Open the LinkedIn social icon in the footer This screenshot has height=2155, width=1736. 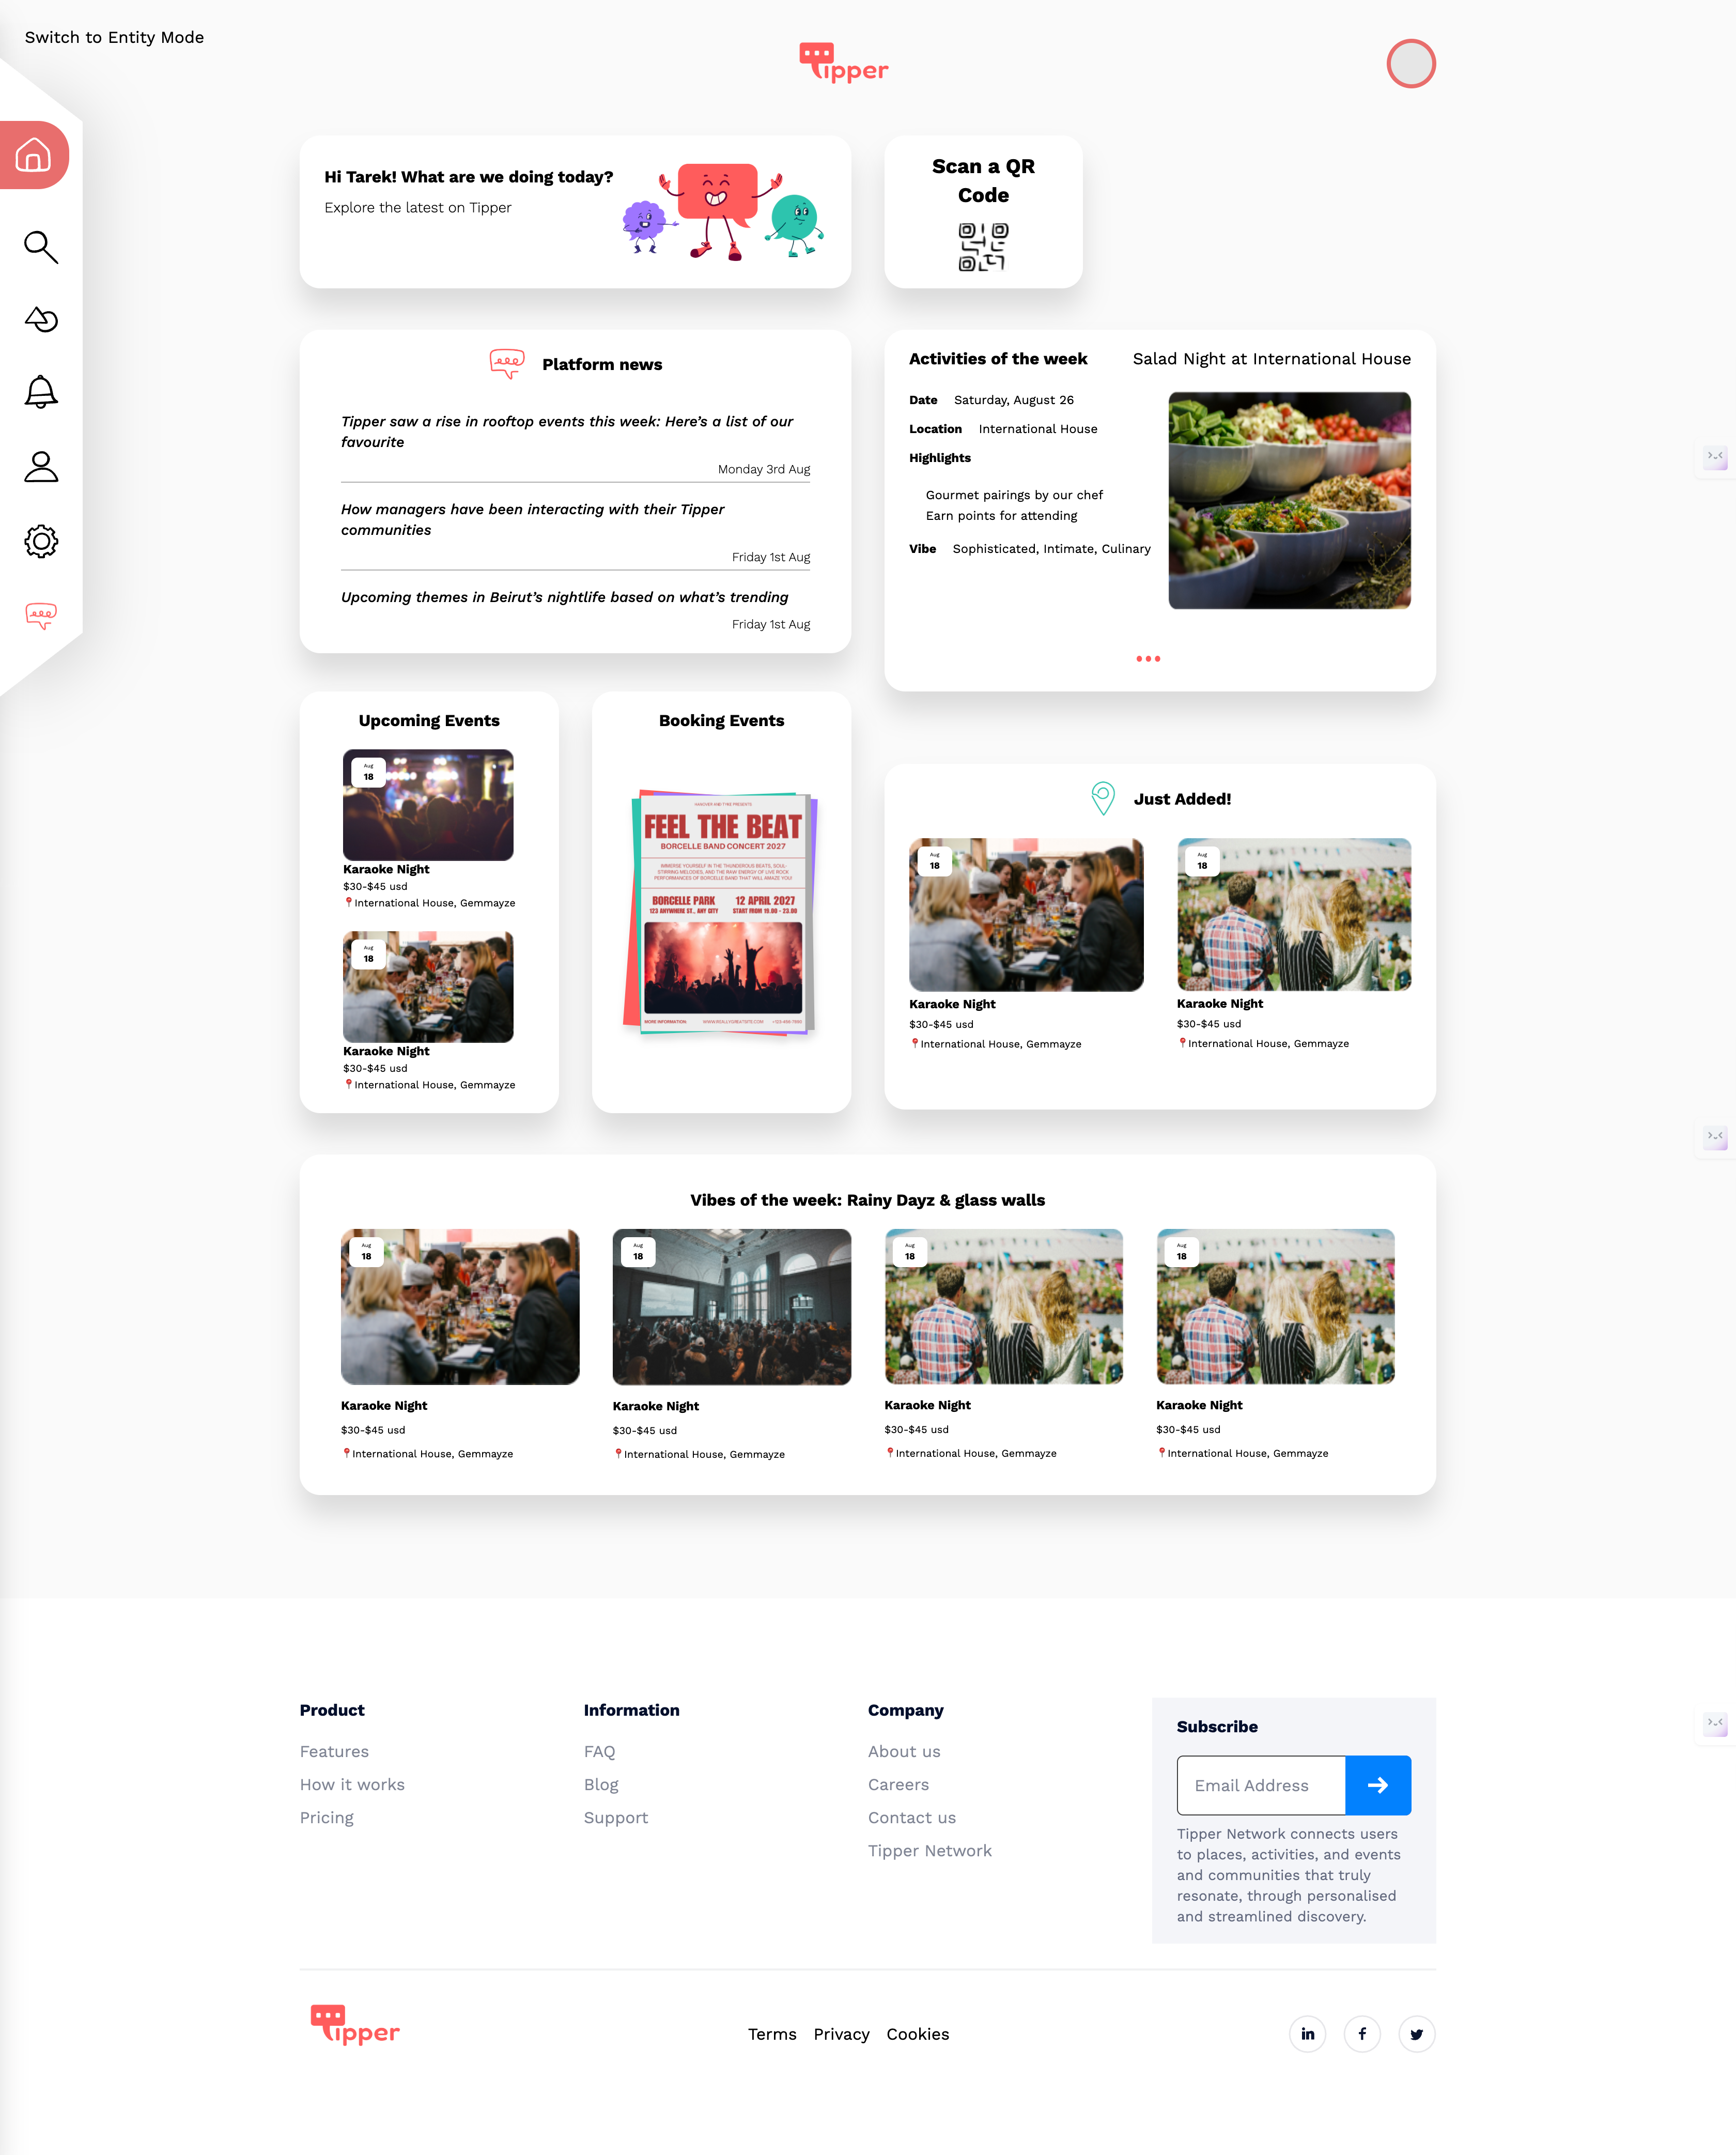1308,2033
